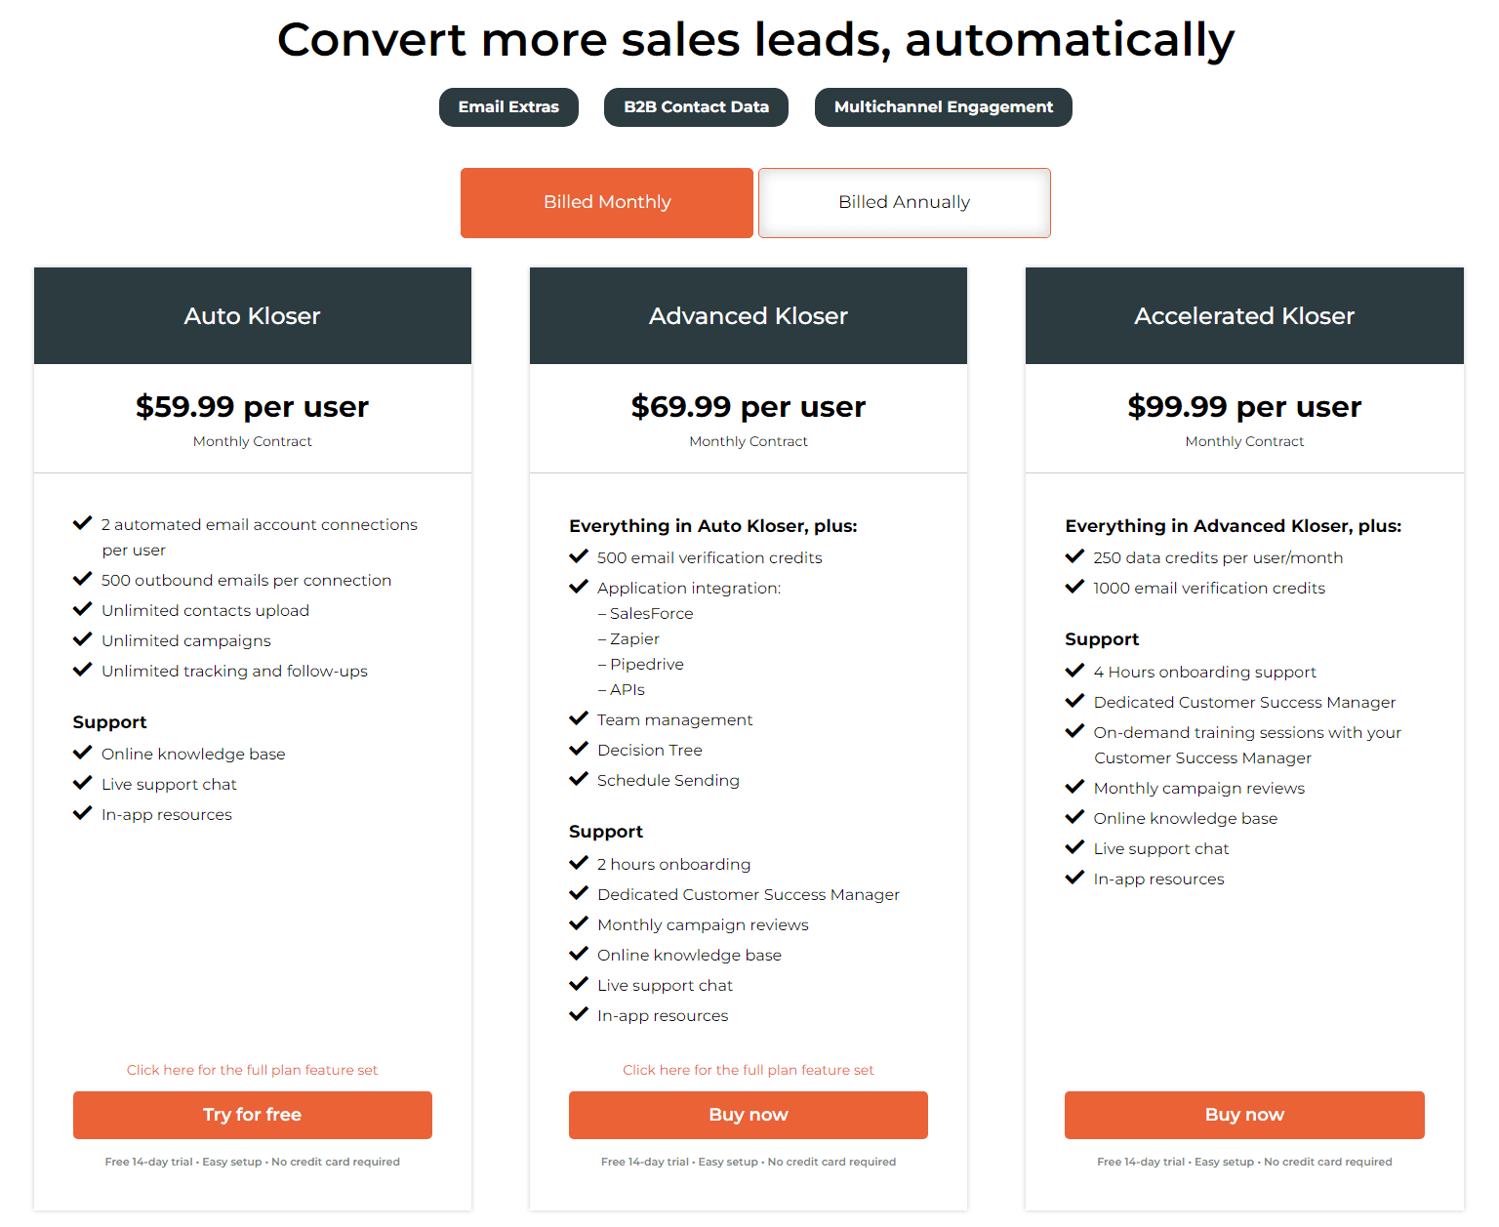Image resolution: width=1499 pixels, height=1227 pixels.
Task: Click the checkmark next to 'Dedicated Customer Success Manager' in Advanced Kloser
Action: [579, 893]
